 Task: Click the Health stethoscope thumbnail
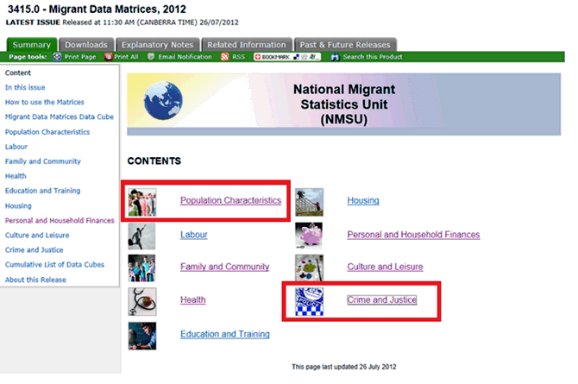coord(141,300)
